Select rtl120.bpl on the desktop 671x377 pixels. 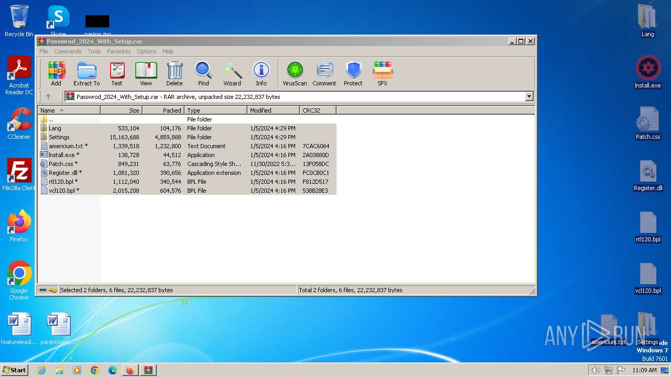(x=648, y=226)
